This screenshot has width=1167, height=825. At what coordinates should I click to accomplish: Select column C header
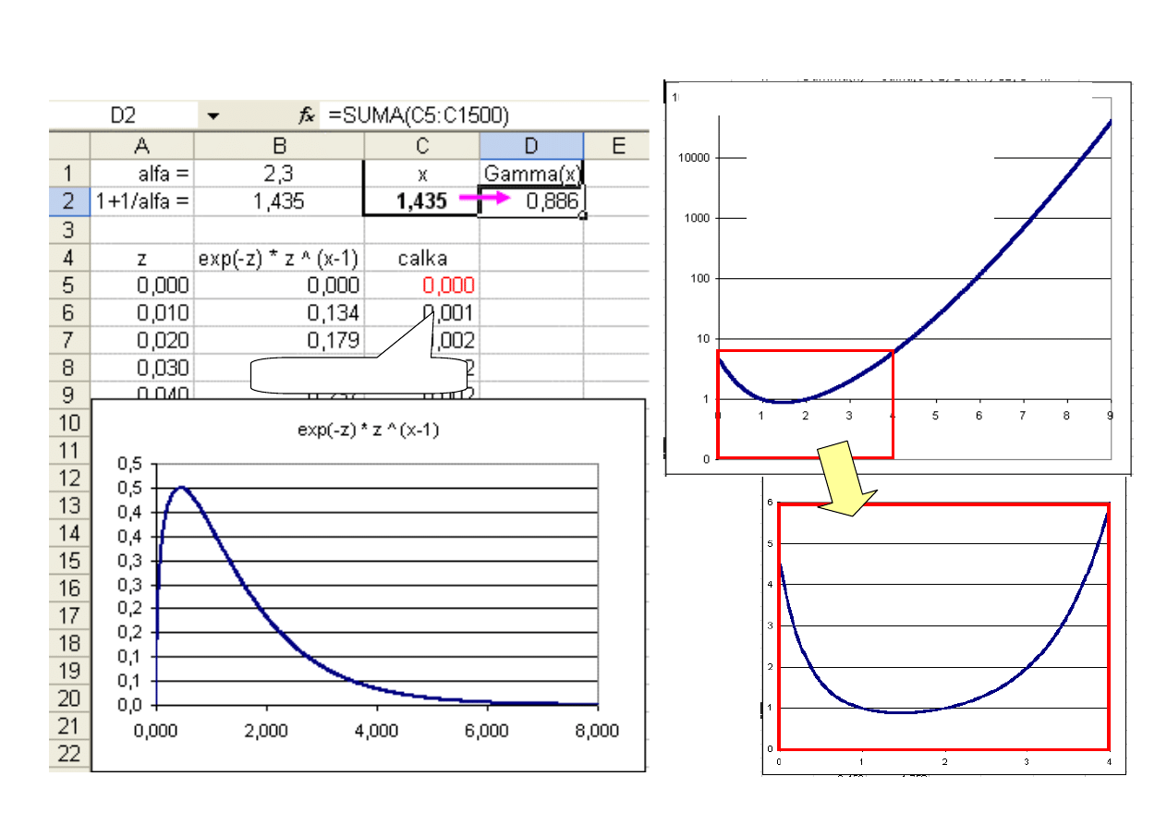[x=421, y=145]
